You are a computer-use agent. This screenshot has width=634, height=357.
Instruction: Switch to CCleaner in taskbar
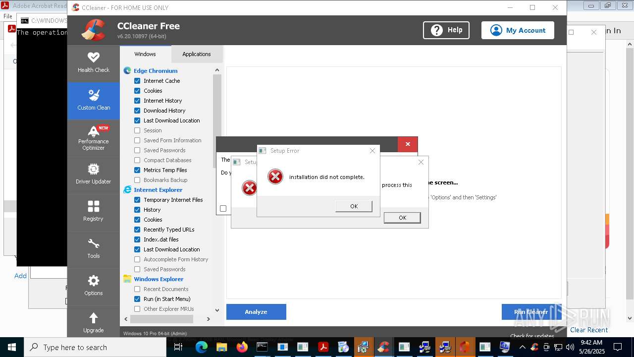[383, 347]
